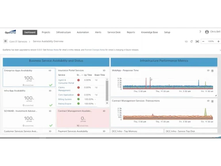Viewport: 221px width, 166px height.
Task: Click the services table scrollbar thumb
Action: coord(107,91)
